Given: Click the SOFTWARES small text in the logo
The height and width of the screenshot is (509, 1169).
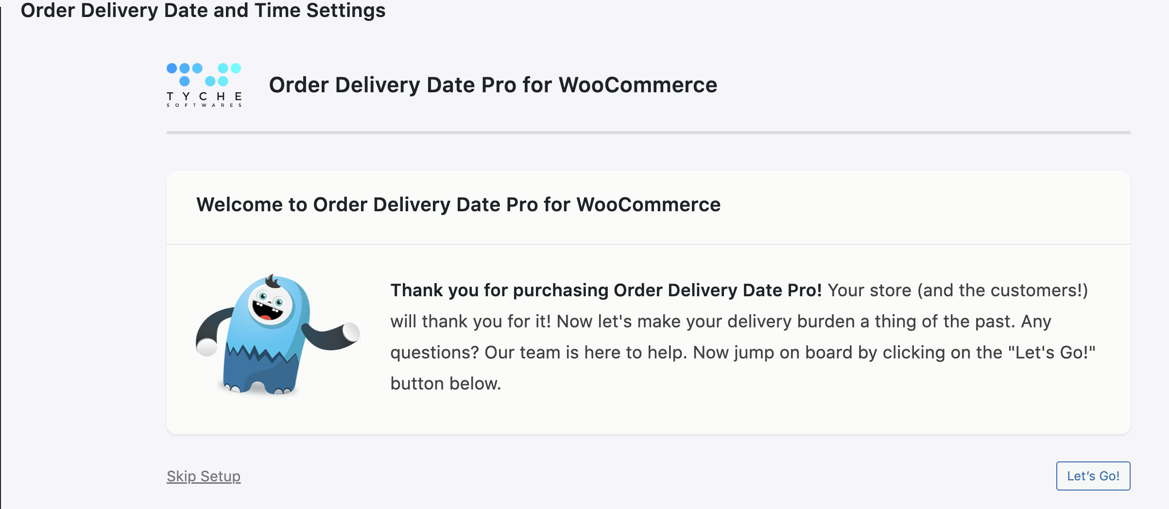Looking at the screenshot, I should 204,105.
